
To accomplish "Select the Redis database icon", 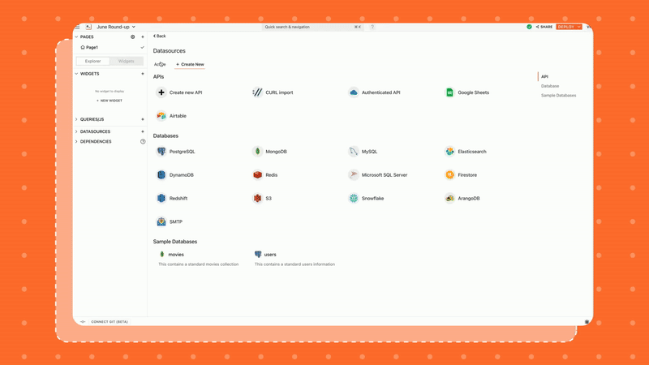I will (257, 175).
